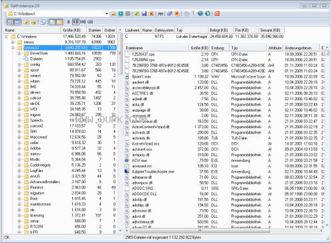Image resolution: width=331 pixels, height=243 pixels.
Task: Click the Belegt (KB) drive column header
Action: click(x=221, y=30)
